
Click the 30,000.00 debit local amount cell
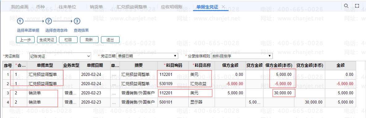click(279, 93)
